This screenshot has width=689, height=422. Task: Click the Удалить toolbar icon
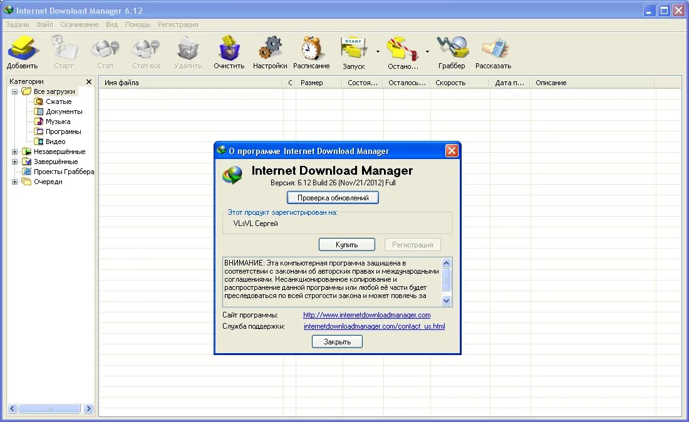188,48
